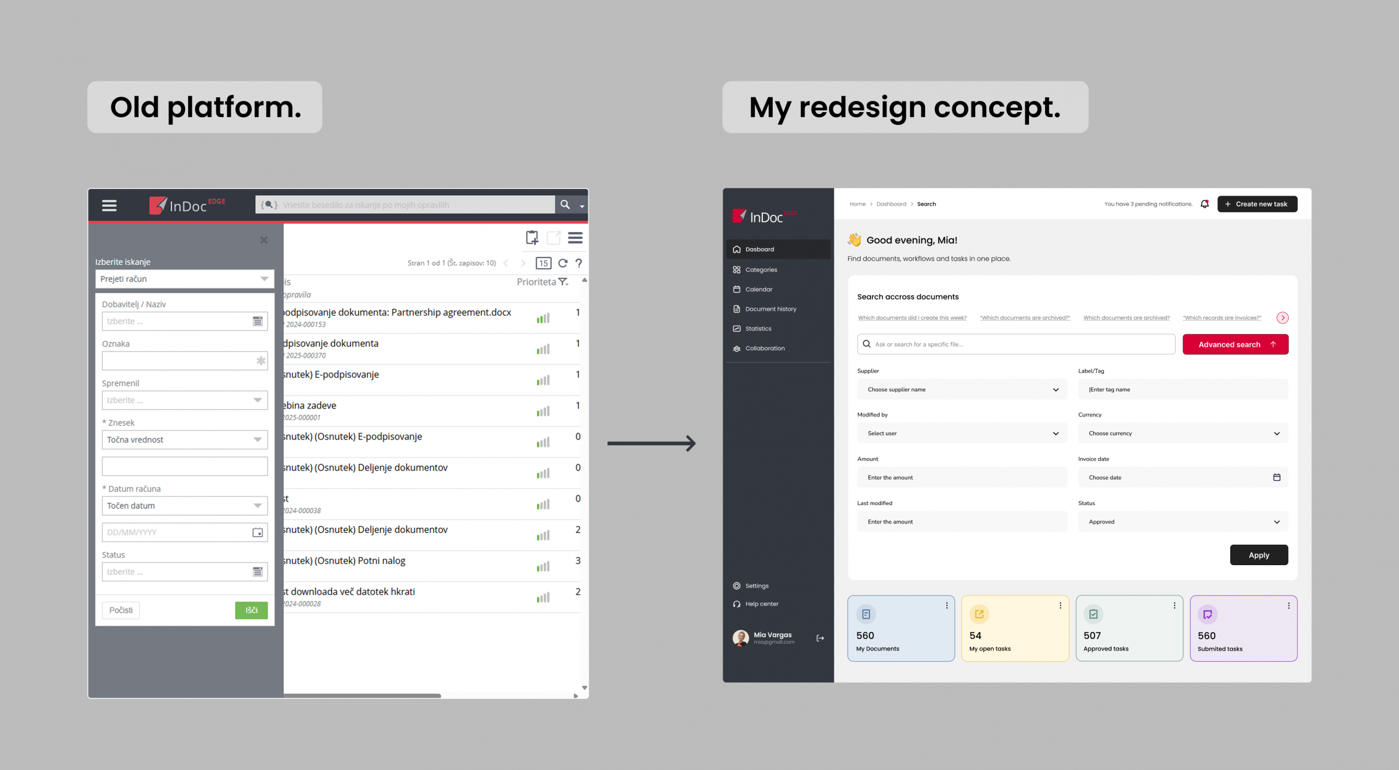This screenshot has height=770, width=1399.
Task: Expand the Prejeti račun search dropdown
Action: [264, 279]
